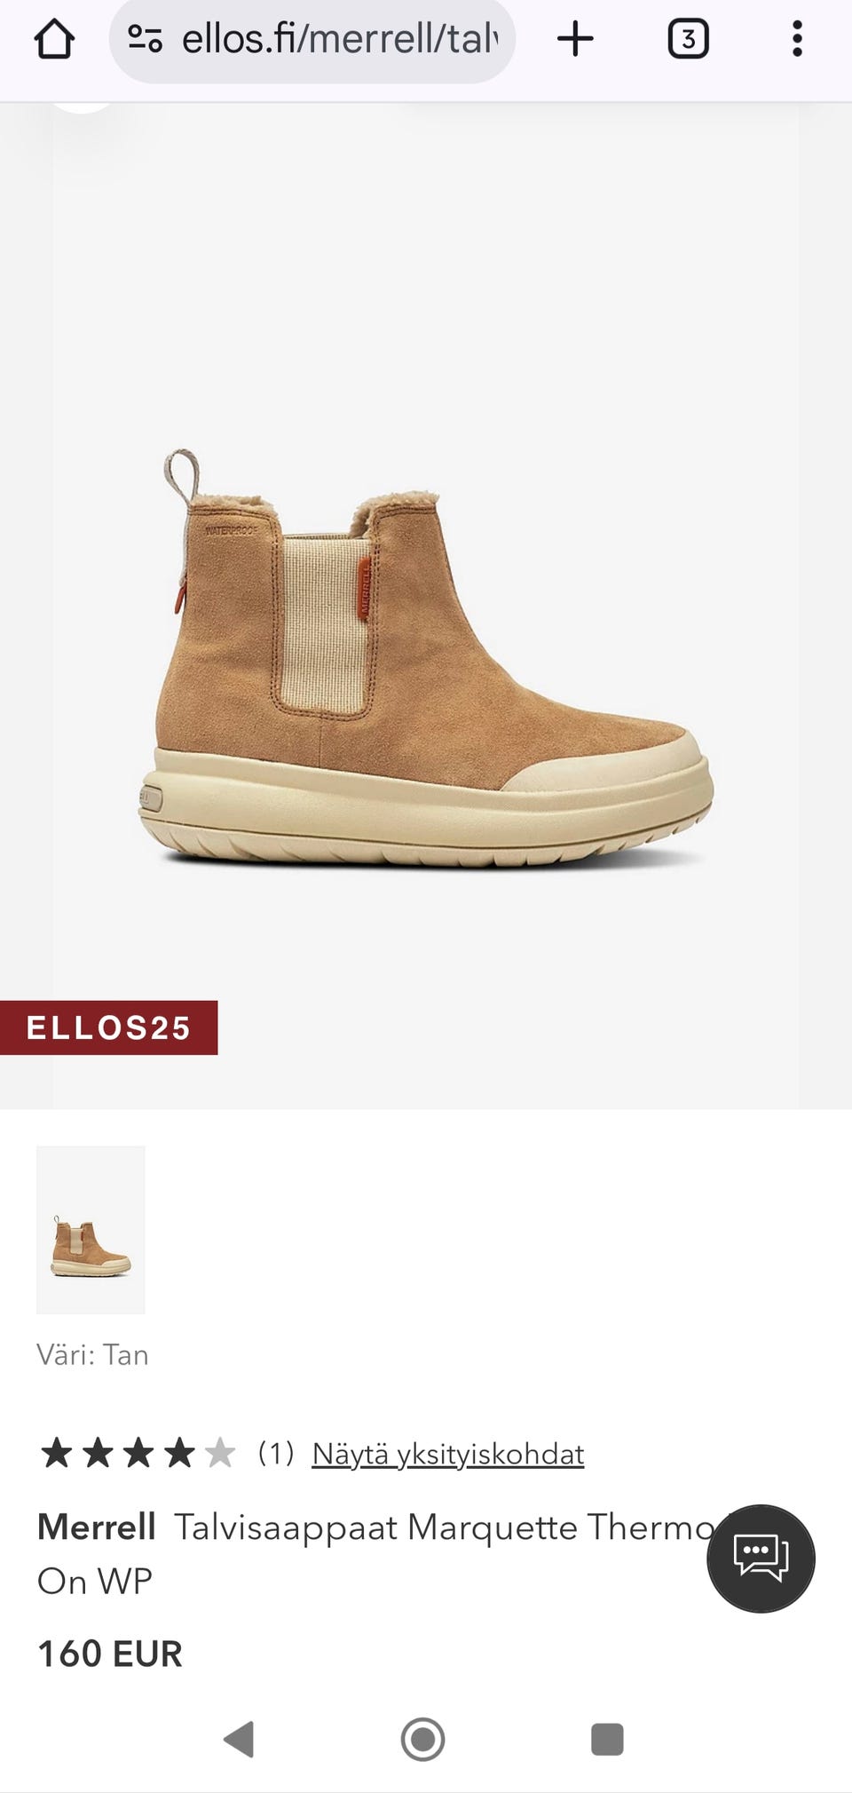Tap the review count (1)

click(275, 1454)
